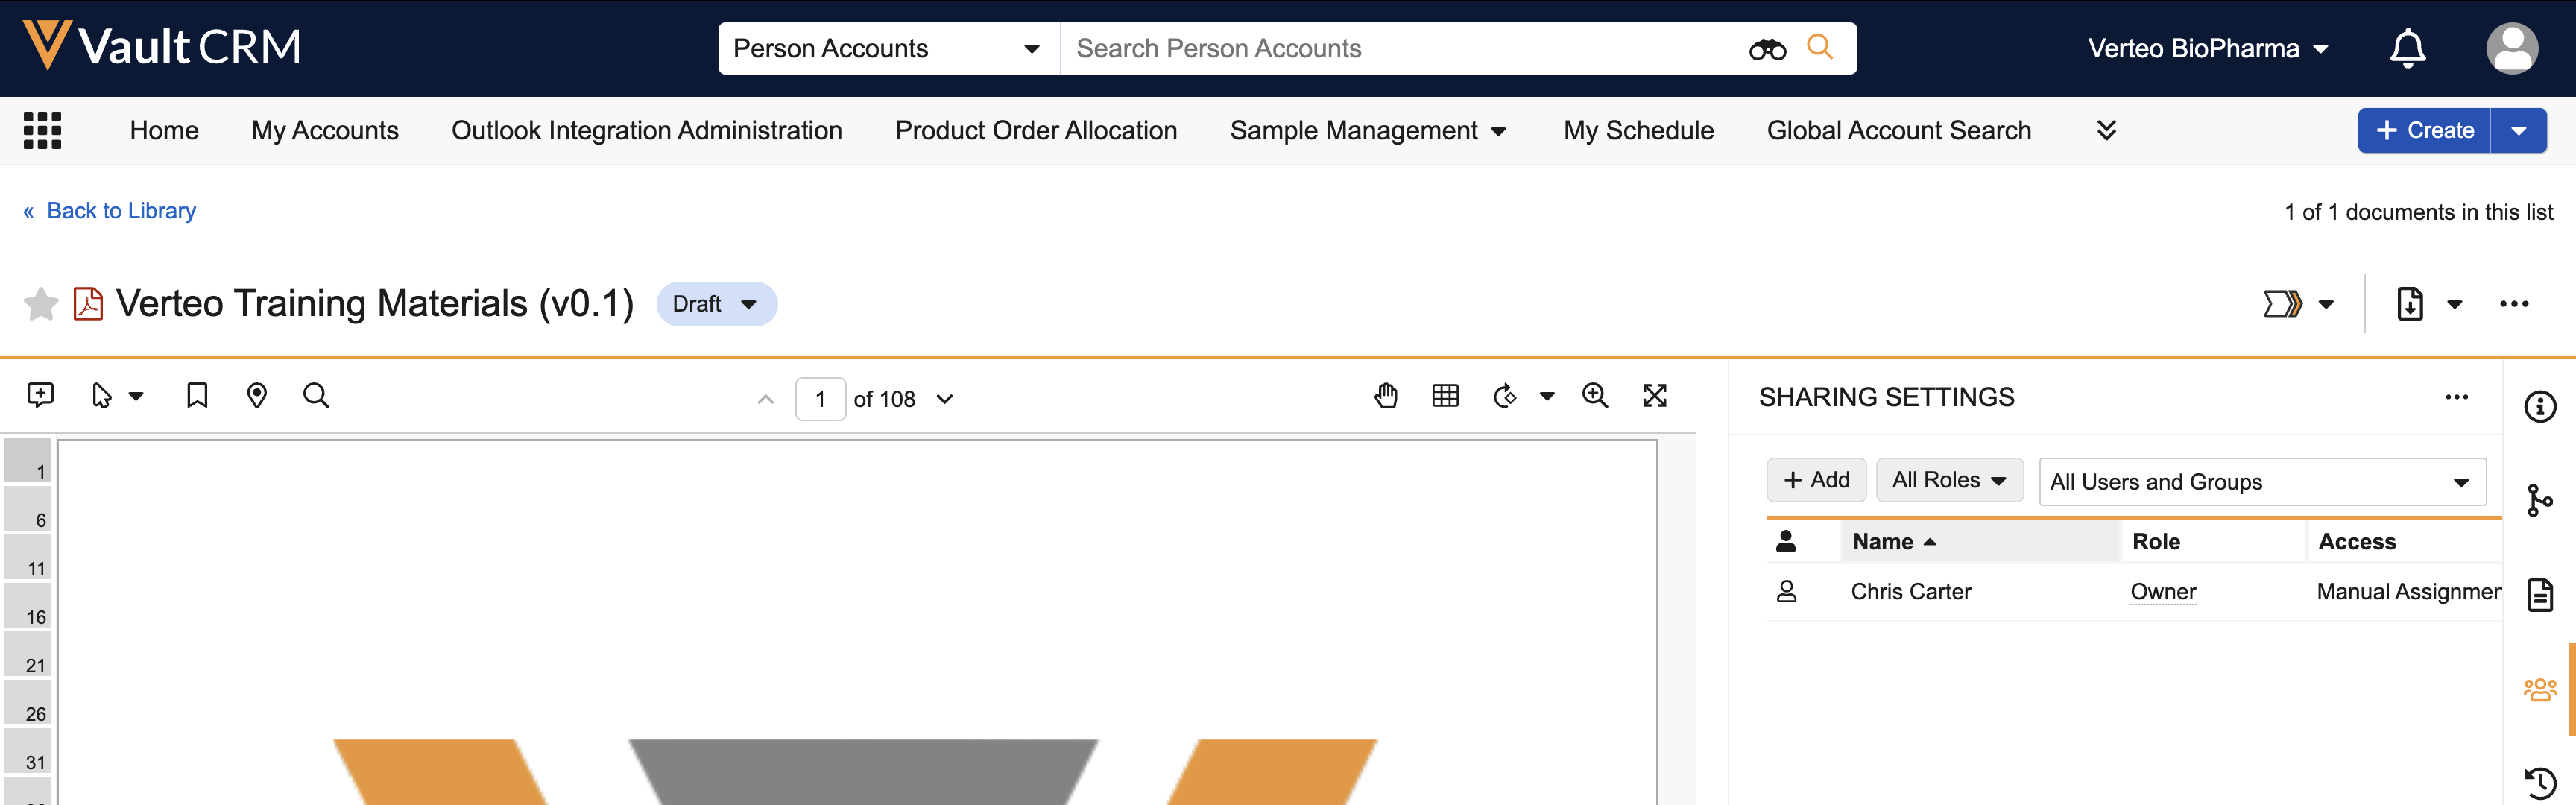The height and width of the screenshot is (805, 2576).
Task: Open the All Roles filter dropdown
Action: click(x=1949, y=480)
